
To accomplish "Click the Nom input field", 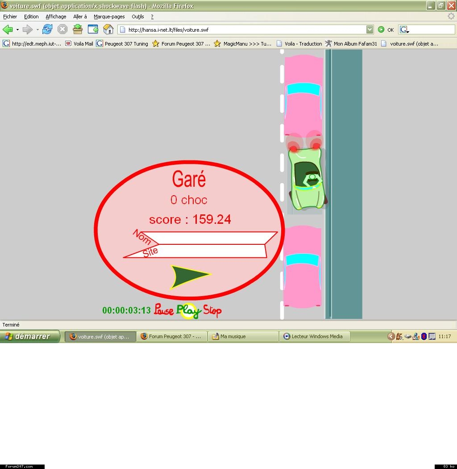I will (x=214, y=238).
